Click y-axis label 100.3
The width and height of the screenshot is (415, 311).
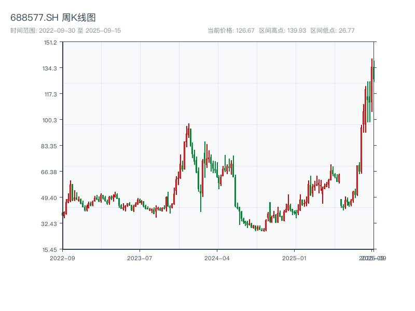[50, 120]
